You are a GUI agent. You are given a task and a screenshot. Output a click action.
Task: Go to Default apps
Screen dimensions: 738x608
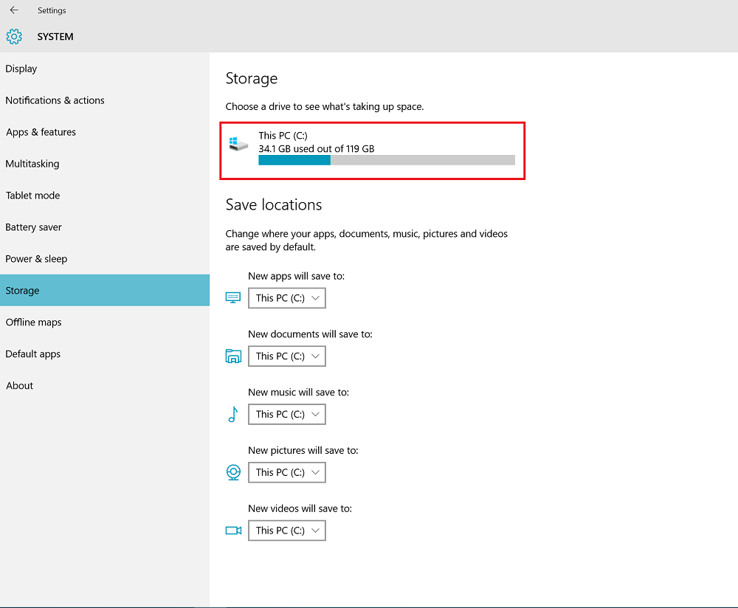click(x=105, y=354)
